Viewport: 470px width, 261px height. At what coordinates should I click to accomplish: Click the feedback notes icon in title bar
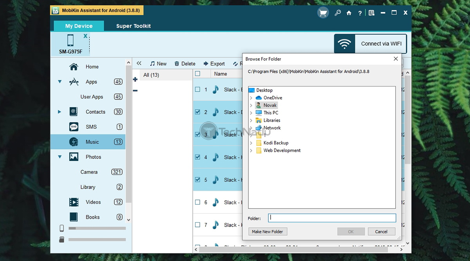[372, 13]
